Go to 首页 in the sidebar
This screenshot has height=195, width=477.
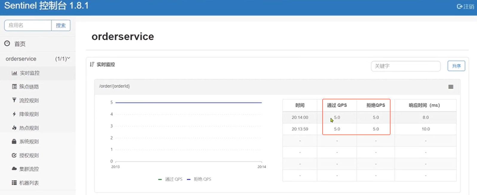20,44
